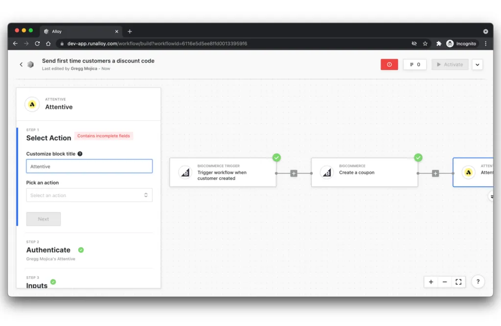This screenshot has width=501, height=326.
Task: Add block after the trigger via plus
Action: pos(294,174)
